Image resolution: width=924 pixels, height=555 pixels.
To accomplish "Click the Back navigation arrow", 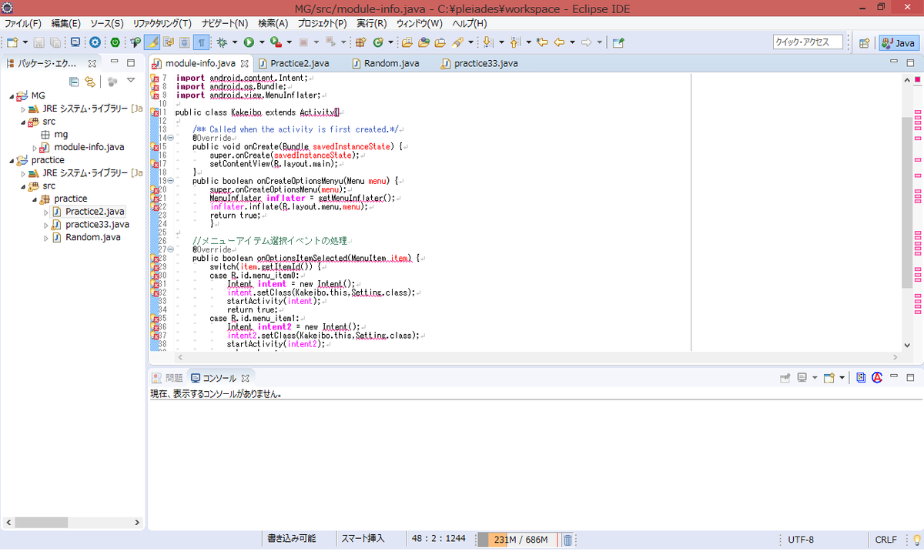I will pyautogui.click(x=559, y=42).
